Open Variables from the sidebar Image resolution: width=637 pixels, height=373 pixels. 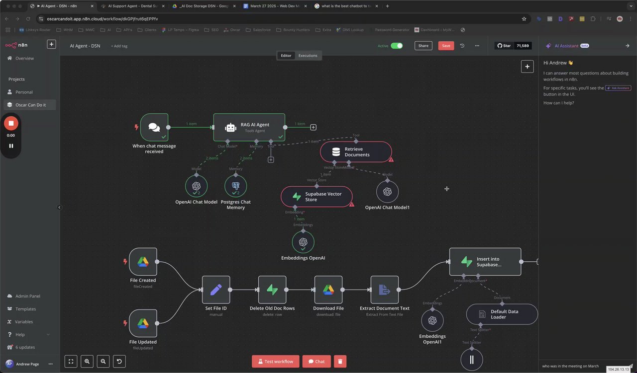pos(24,322)
